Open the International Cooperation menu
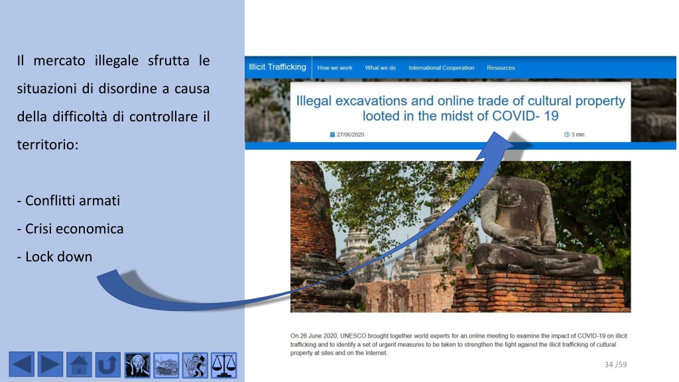This screenshot has width=679, height=382. (441, 68)
